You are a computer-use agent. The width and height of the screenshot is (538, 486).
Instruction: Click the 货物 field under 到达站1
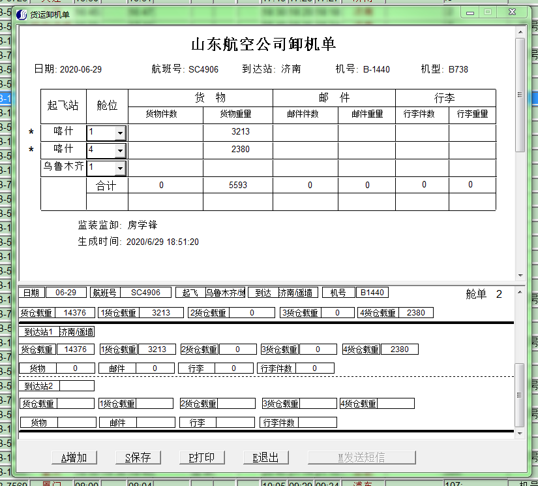pyautogui.click(x=76, y=368)
